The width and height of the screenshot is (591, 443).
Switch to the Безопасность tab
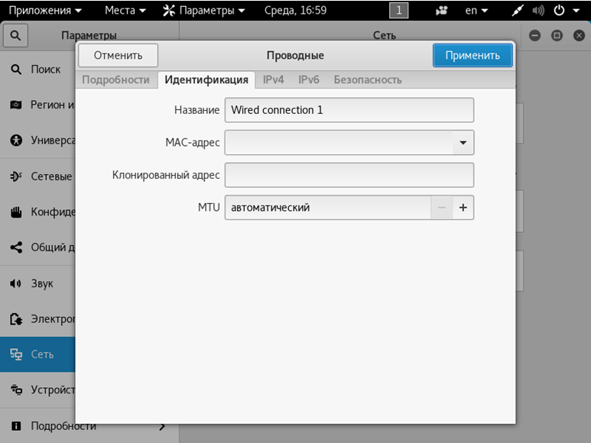(x=368, y=79)
